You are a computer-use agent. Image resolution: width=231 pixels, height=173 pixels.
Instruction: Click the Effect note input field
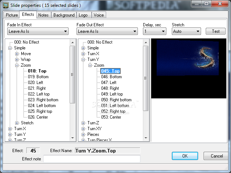pyautogui.click(x=92, y=159)
